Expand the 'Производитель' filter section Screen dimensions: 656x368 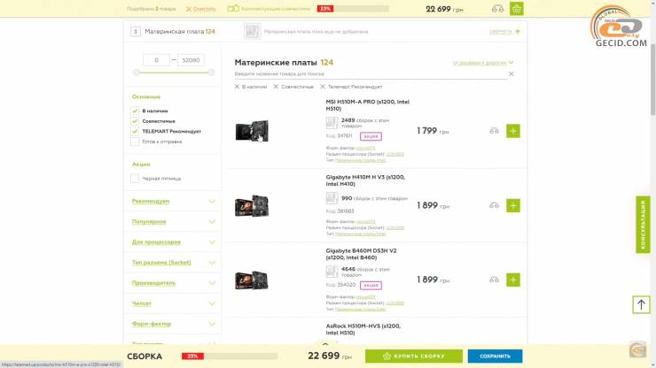click(x=173, y=283)
